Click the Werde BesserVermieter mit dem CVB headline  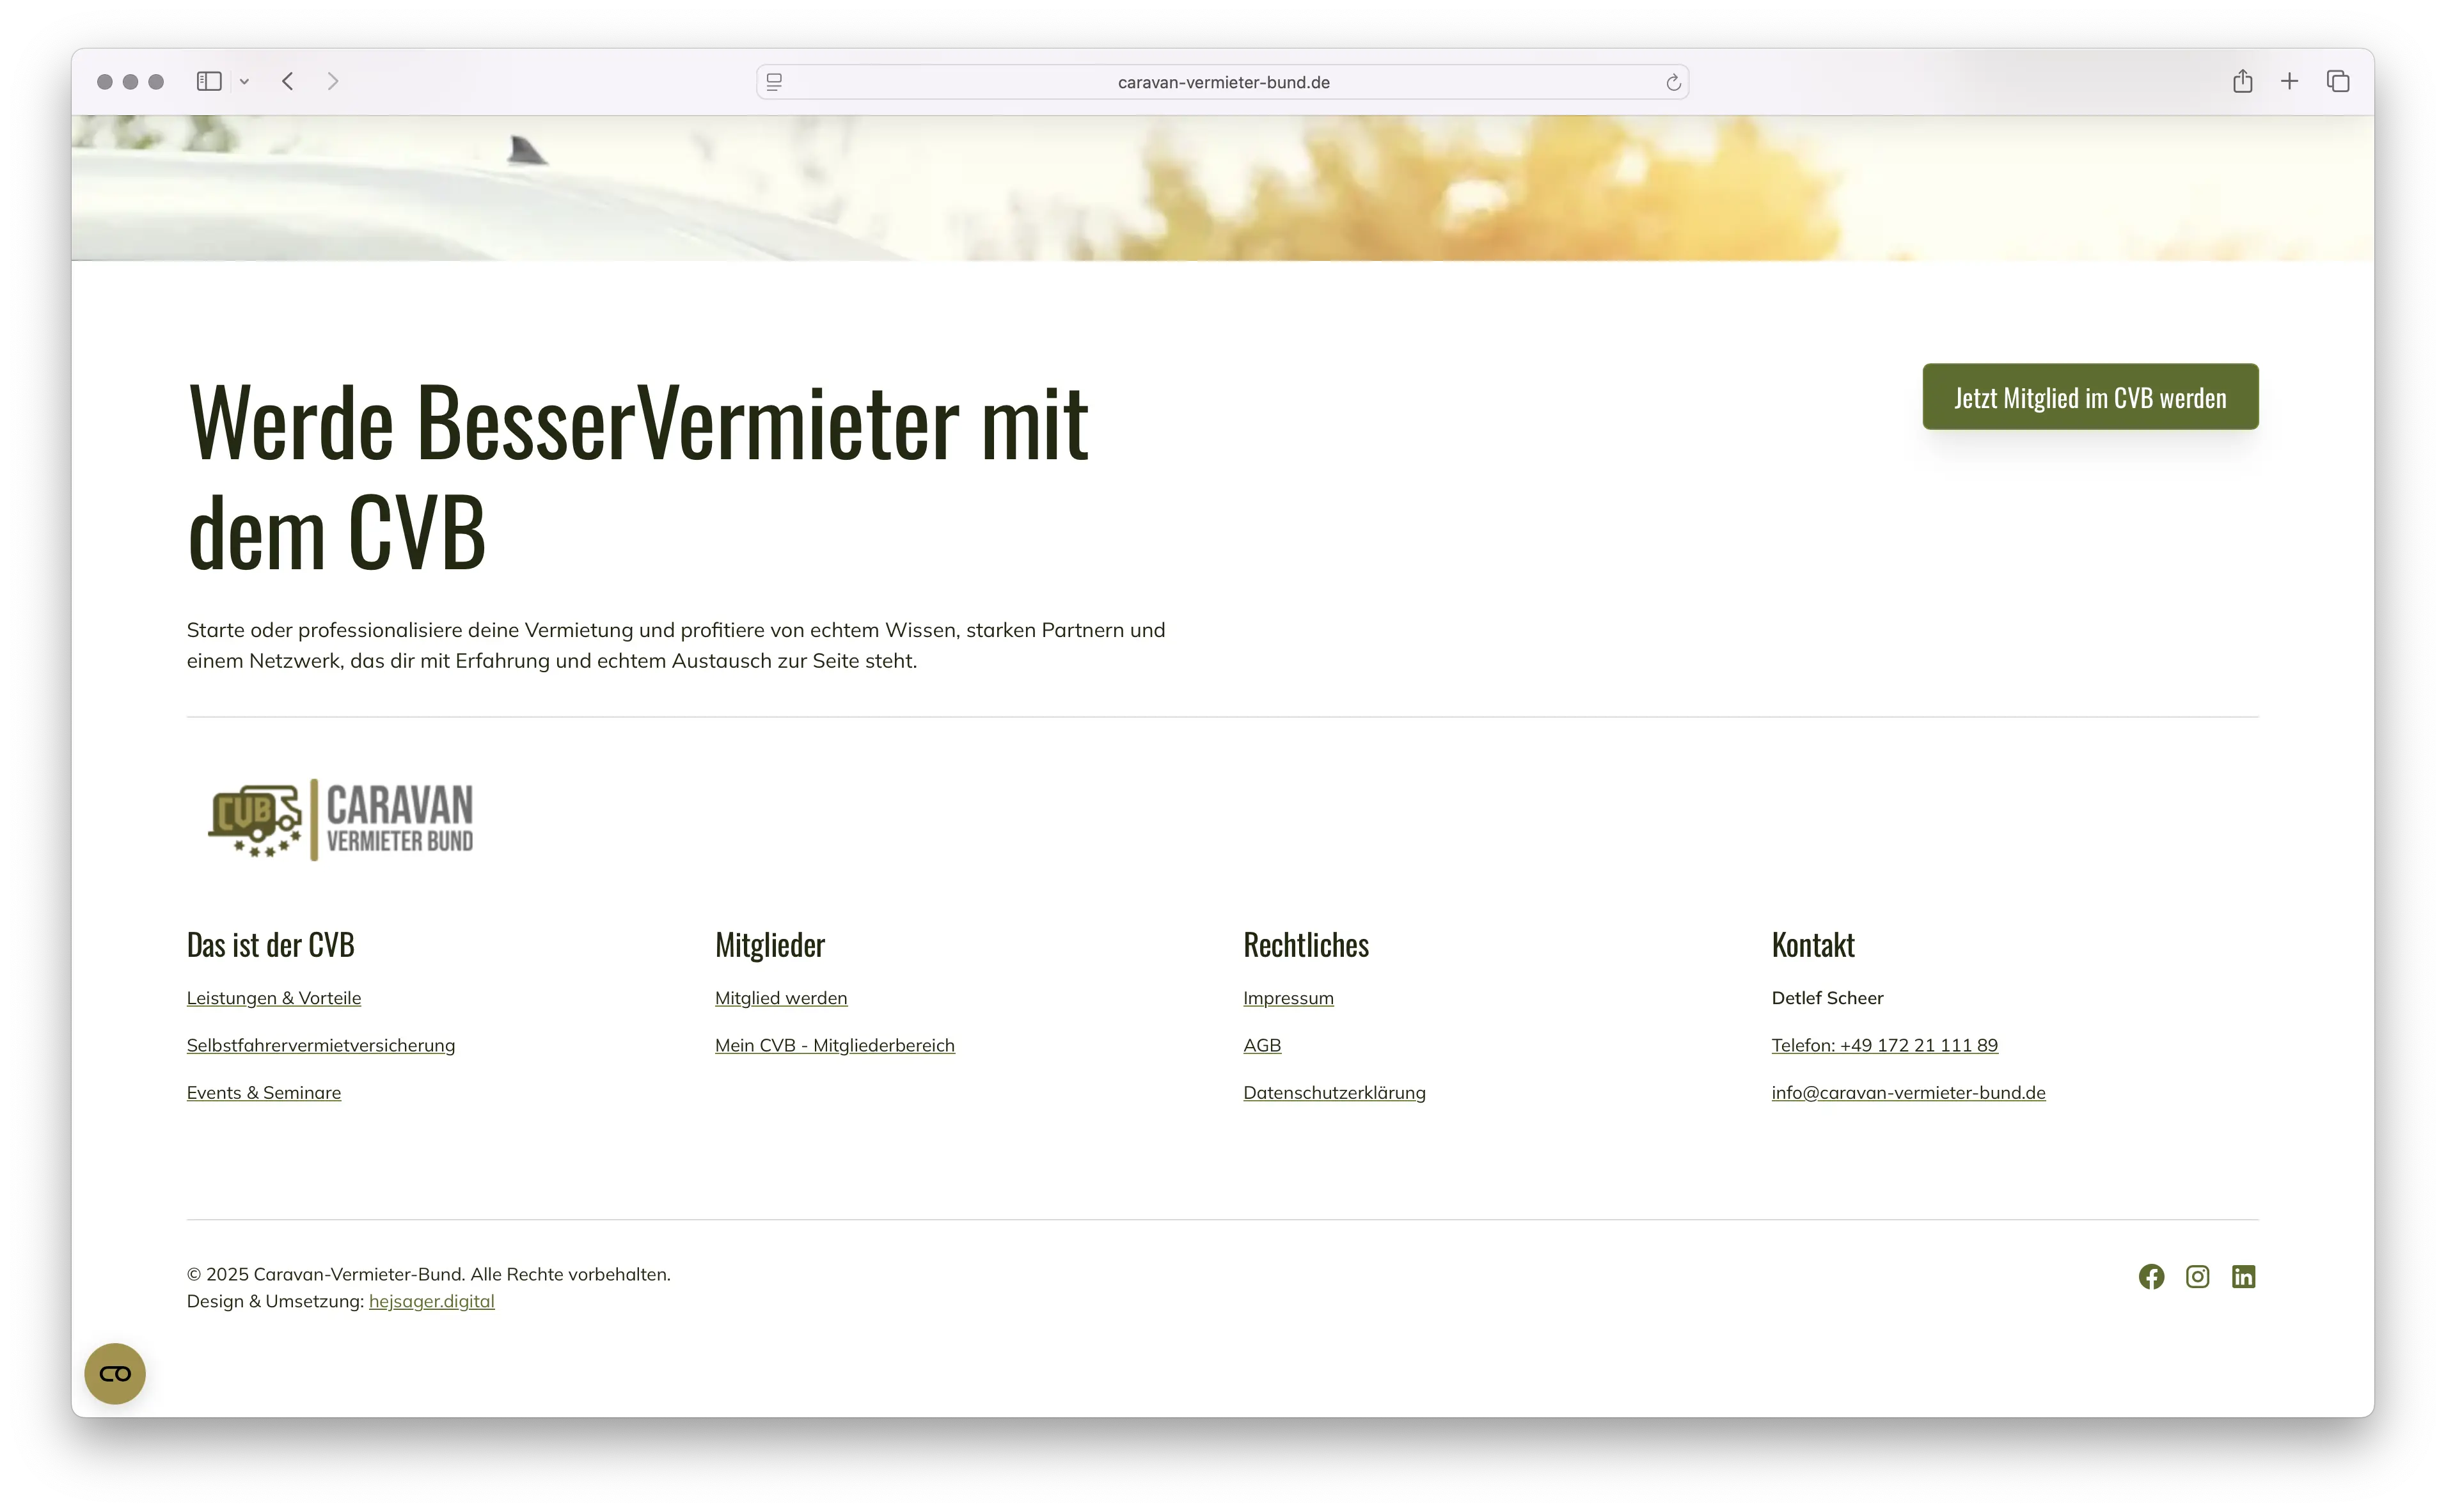(x=637, y=476)
